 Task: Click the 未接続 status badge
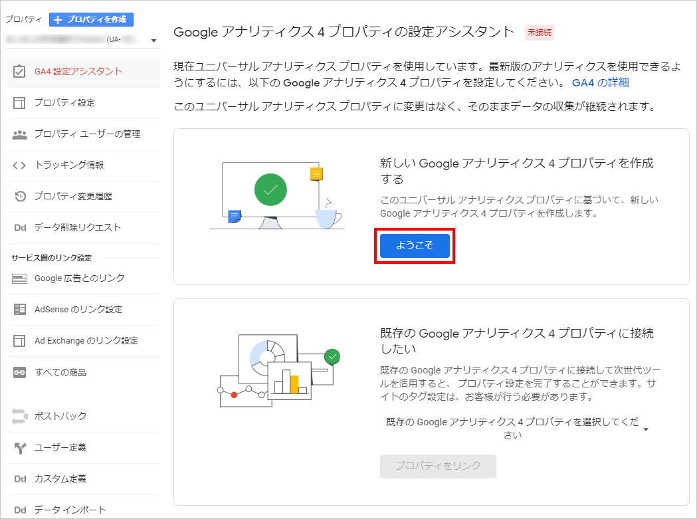[x=540, y=33]
